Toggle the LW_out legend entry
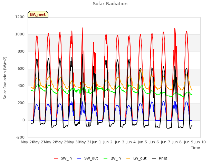Image resolution: width=221 pixels, height=165 pixels. click(136, 158)
